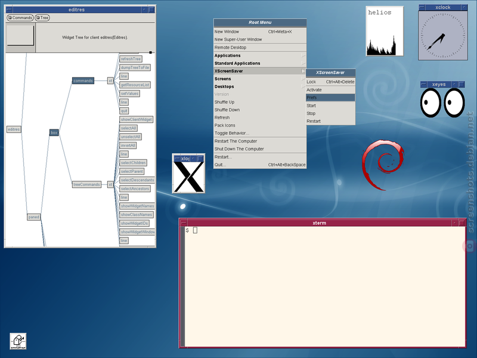
Task: Click the paned node in widget tree
Action: coord(34,217)
